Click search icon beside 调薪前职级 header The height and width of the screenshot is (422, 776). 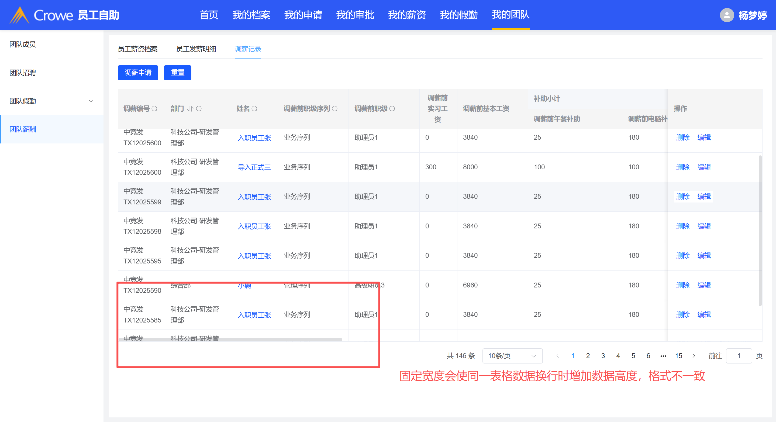392,109
